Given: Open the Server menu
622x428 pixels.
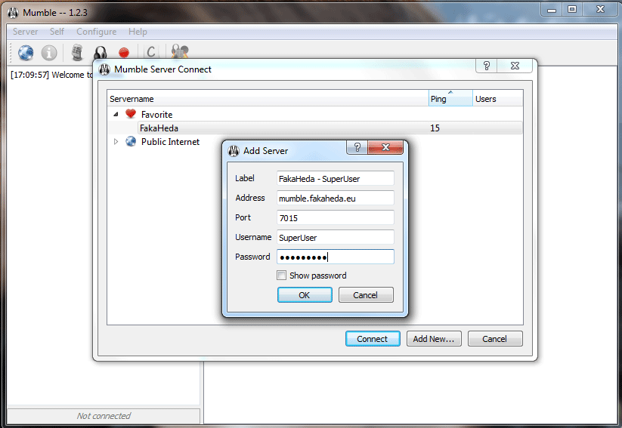Looking at the screenshot, I should coord(26,32).
